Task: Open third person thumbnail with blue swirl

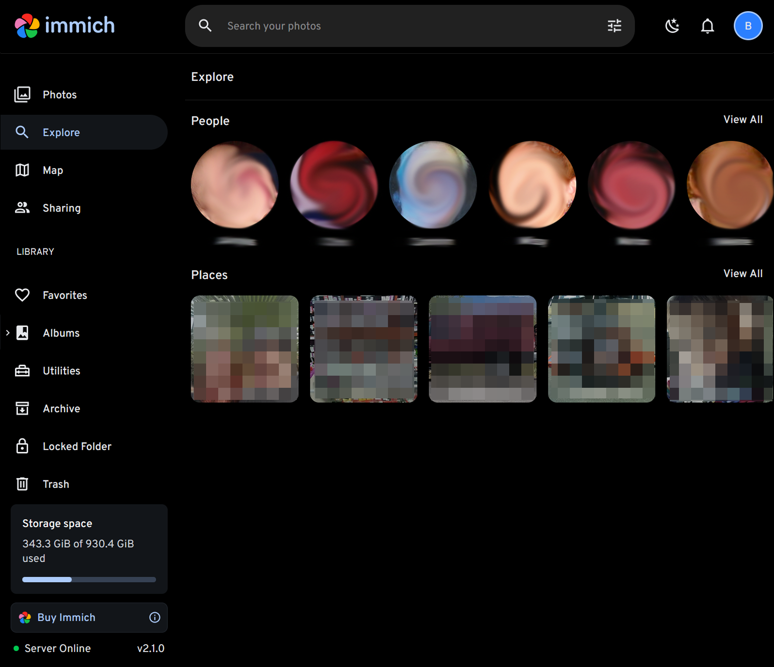Action: click(433, 185)
